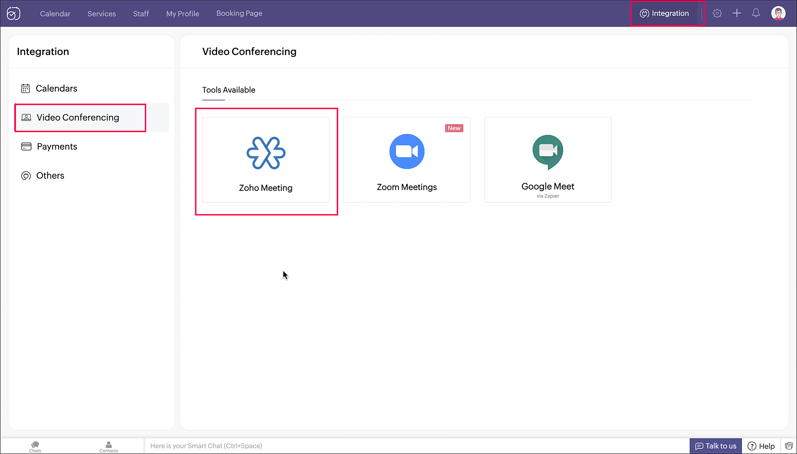Open the notifications bell icon
This screenshot has height=454, width=797.
pos(756,13)
